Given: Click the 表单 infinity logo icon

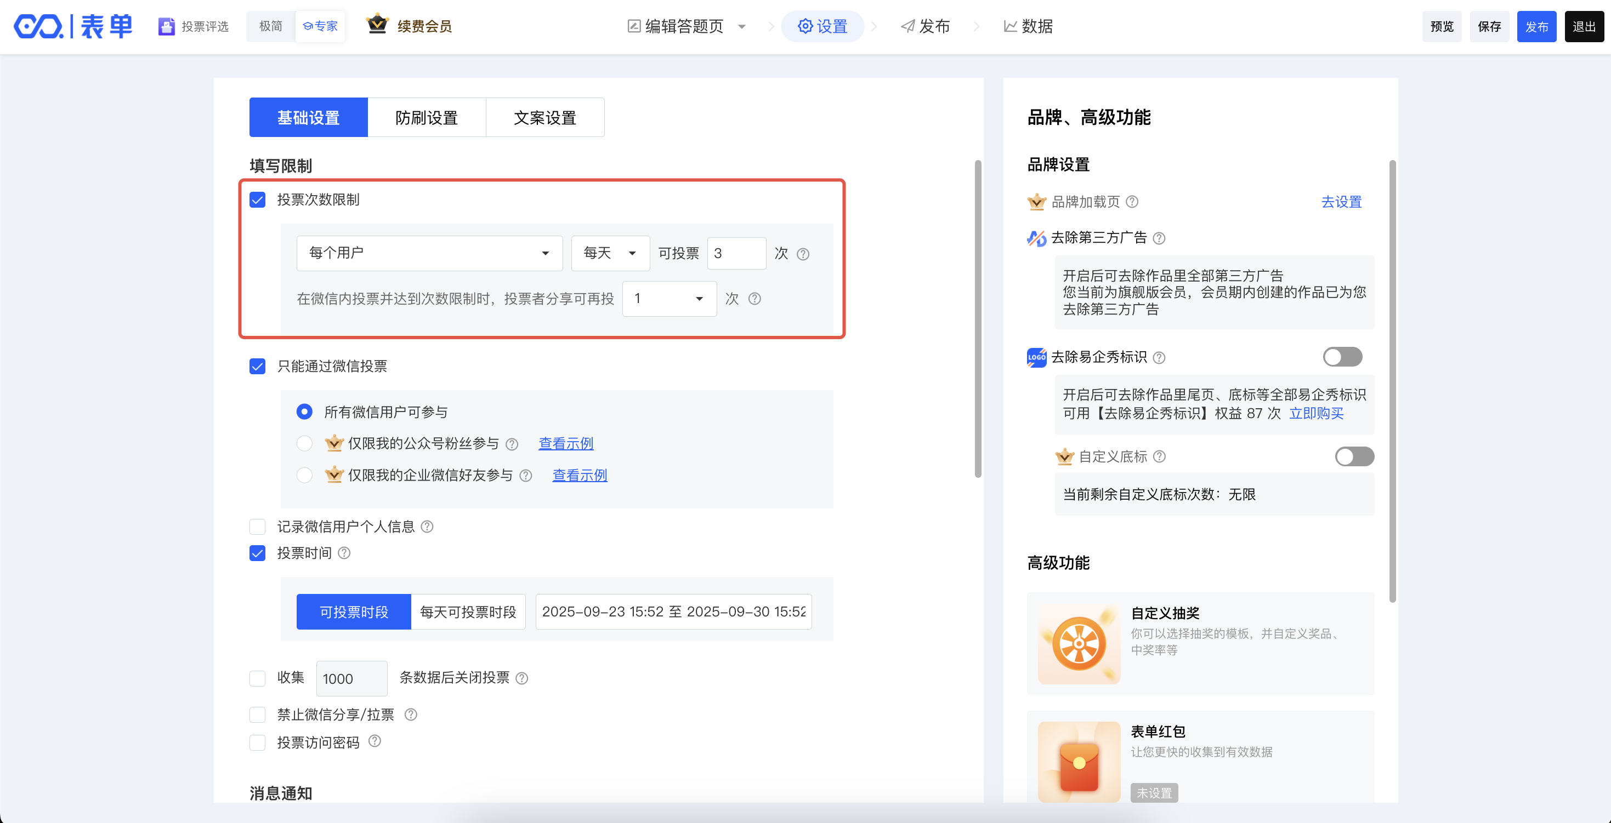Looking at the screenshot, I should [39, 26].
